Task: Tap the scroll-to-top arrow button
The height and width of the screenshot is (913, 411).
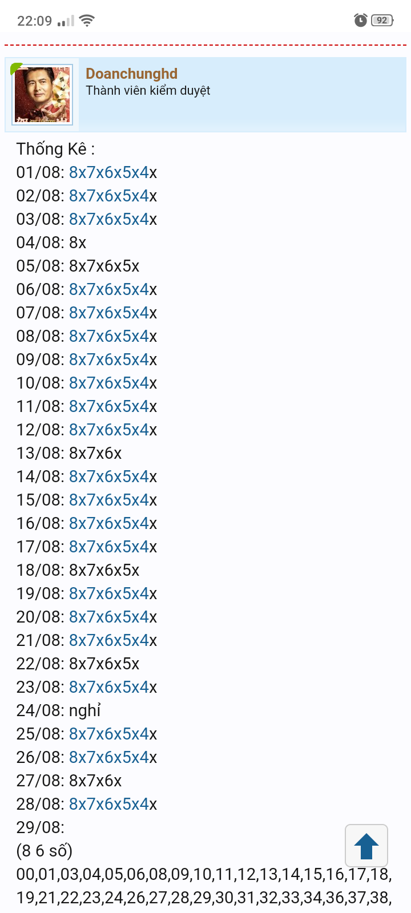Action: 366,846
